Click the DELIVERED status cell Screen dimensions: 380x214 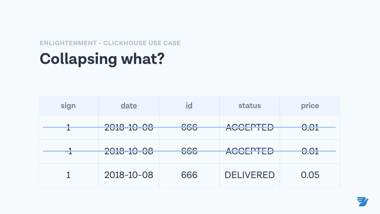tap(250, 175)
